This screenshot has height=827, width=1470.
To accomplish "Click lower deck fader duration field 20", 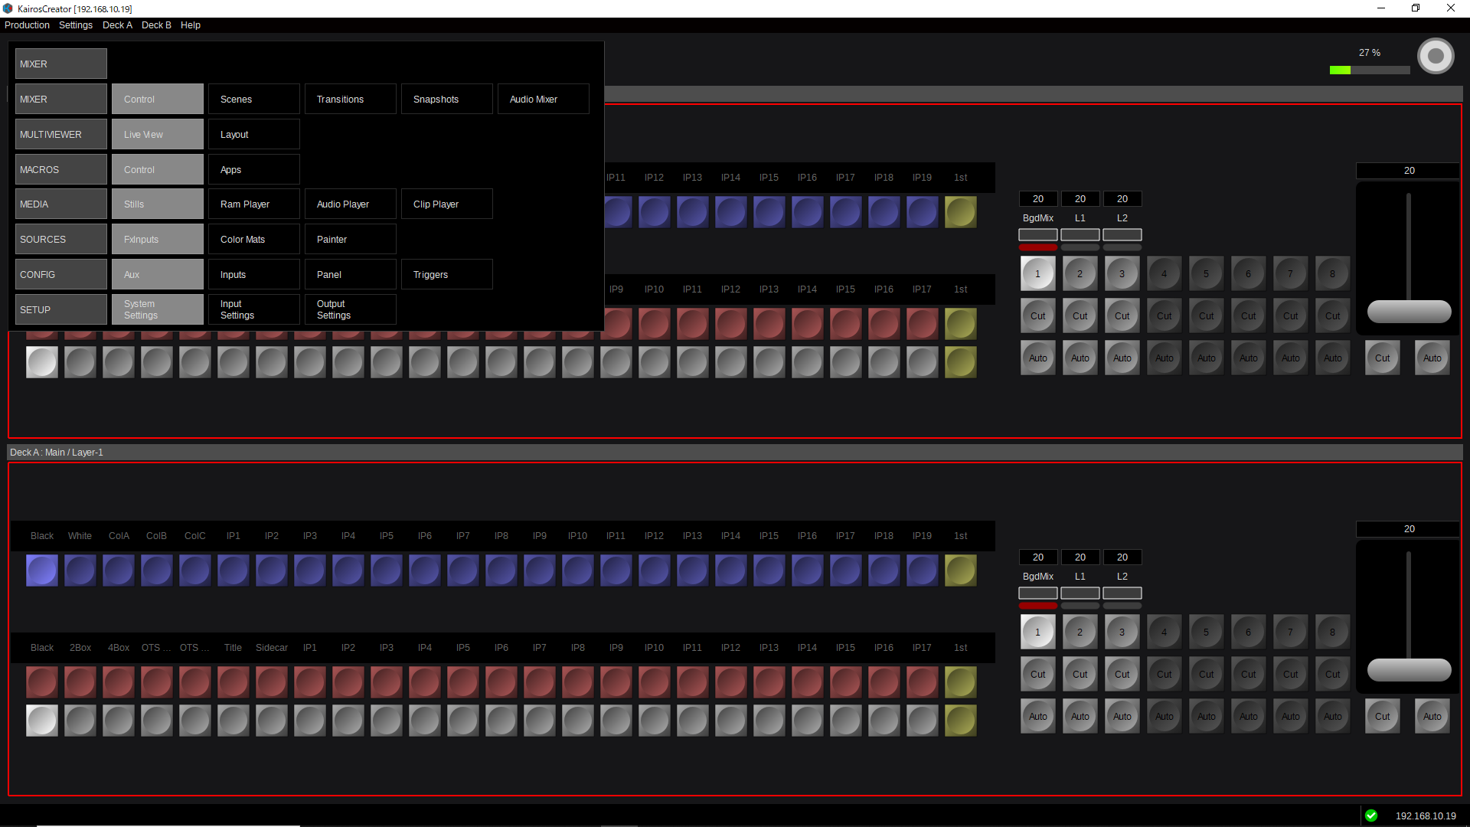I will coord(1409,529).
